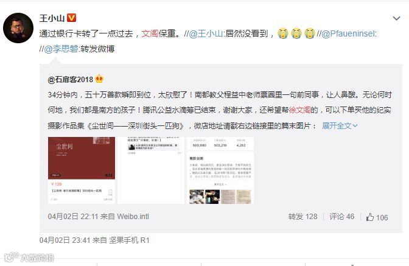This screenshot has width=409, height=266.
Task: Open the @李思磐 mention link
Action: 61,49
